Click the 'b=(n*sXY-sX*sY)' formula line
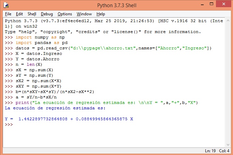The image size is (233, 155). [x=49, y=92]
